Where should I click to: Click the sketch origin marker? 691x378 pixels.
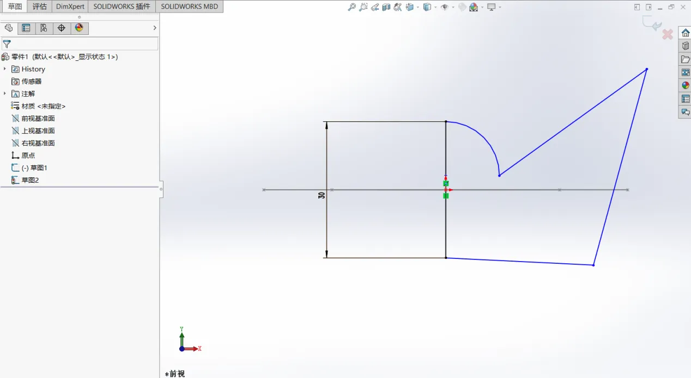tap(446, 189)
